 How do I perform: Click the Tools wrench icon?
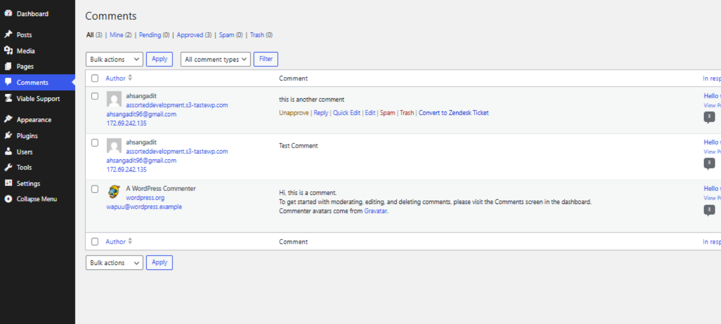pyautogui.click(x=8, y=167)
